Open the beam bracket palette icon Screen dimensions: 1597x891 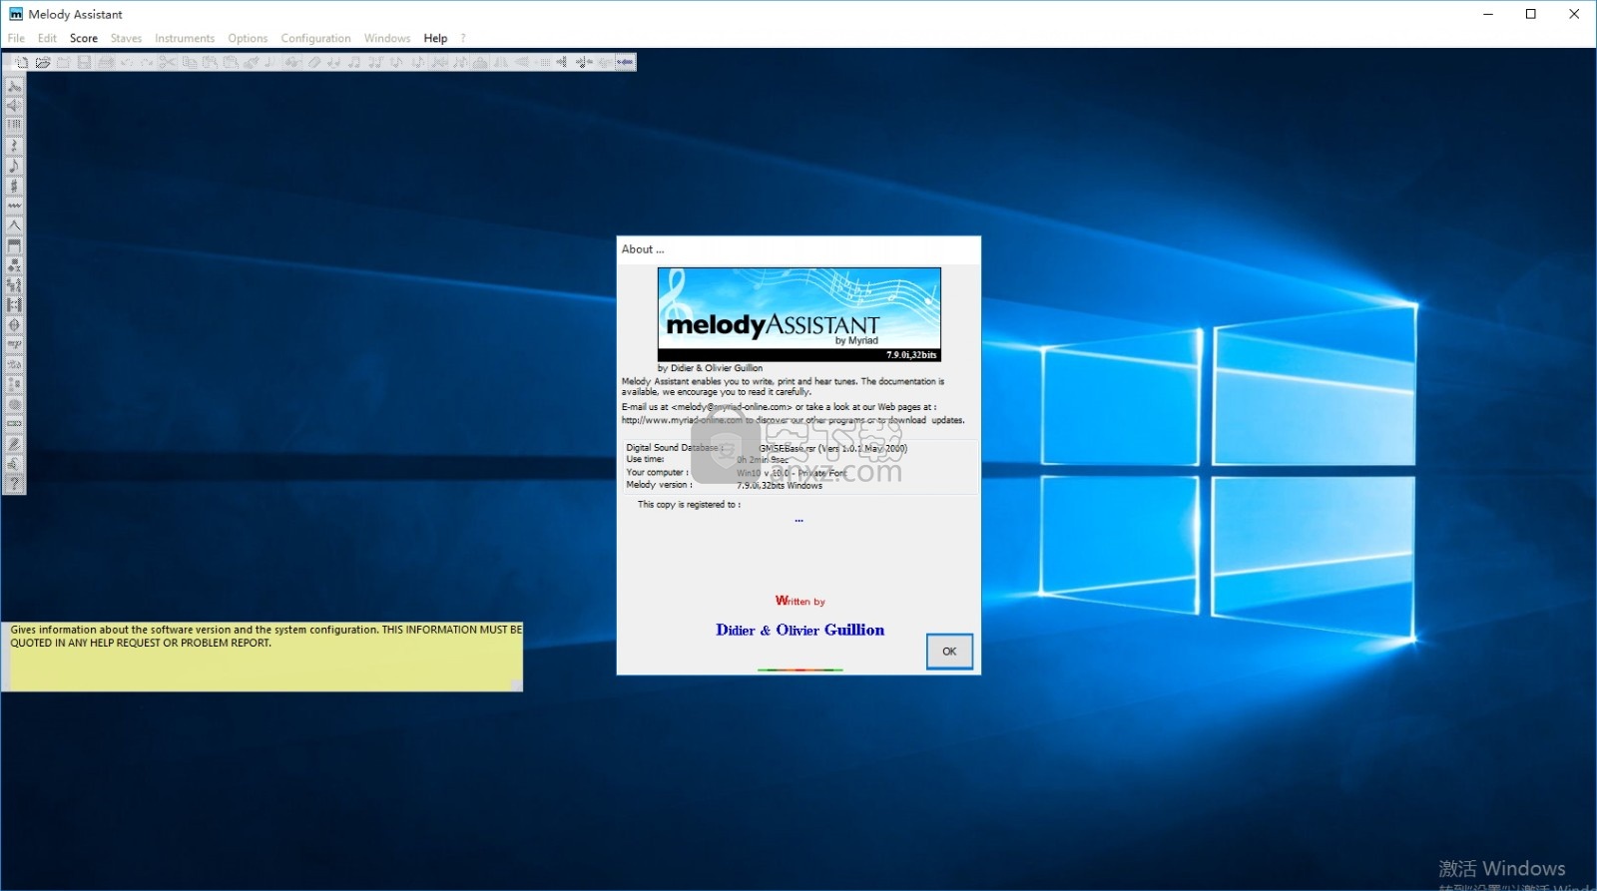[x=14, y=245]
